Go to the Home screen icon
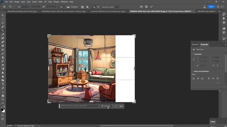This screenshot has width=227, height=127. tap(4, 7)
